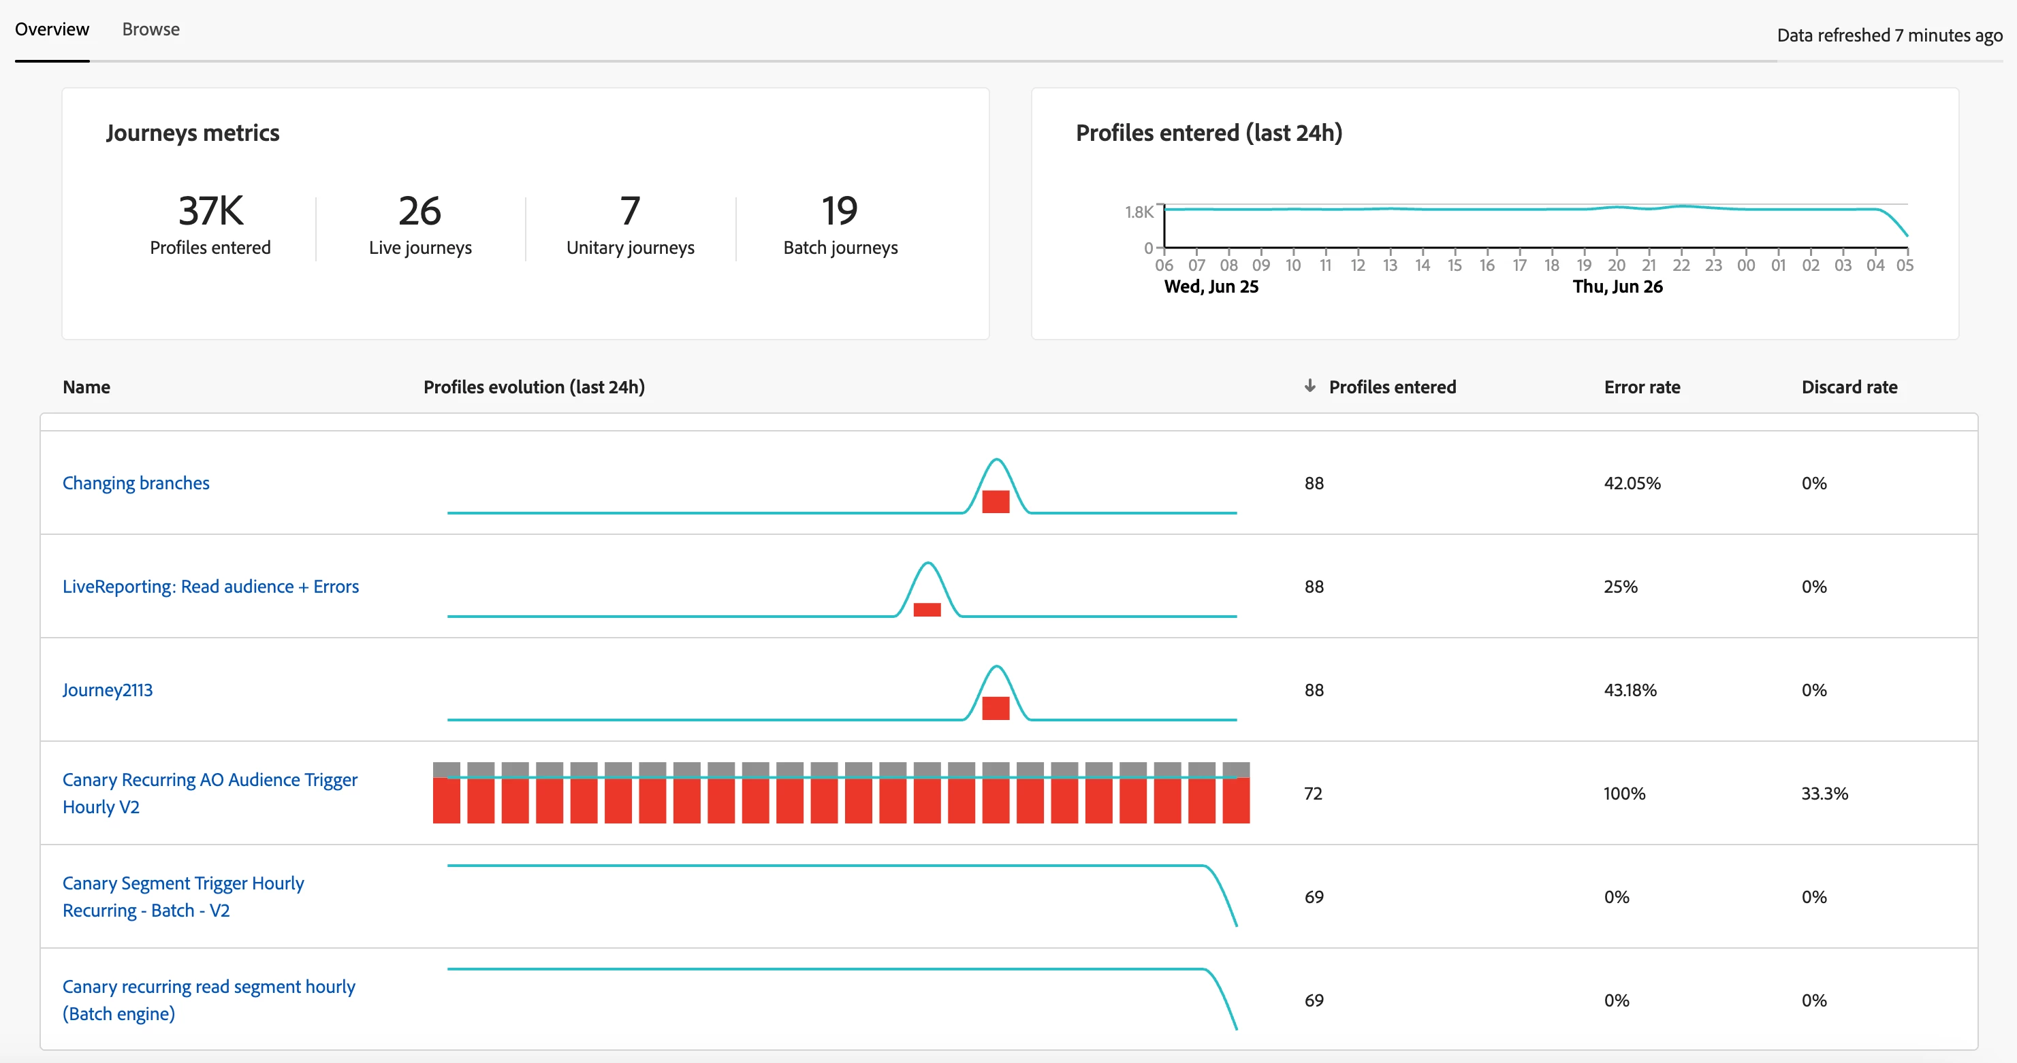The height and width of the screenshot is (1063, 2017).
Task: Click the sort arrow beside Profiles entered
Action: [1309, 386]
